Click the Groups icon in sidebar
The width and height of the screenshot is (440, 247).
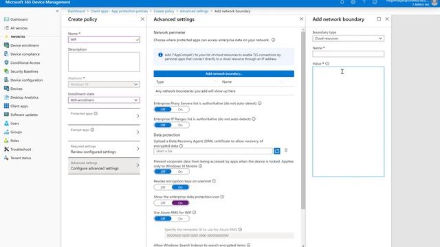pos(6,132)
